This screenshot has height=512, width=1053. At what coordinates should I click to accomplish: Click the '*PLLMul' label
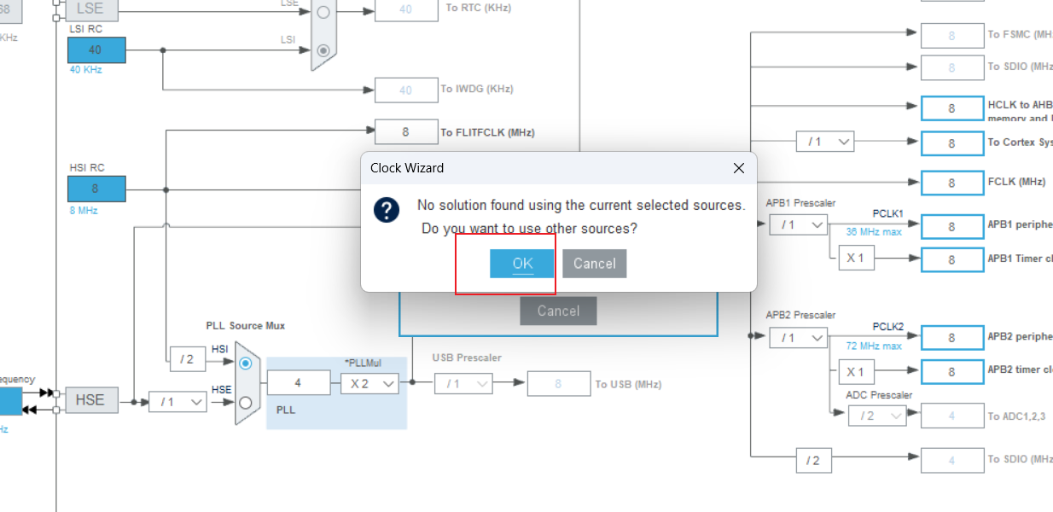point(363,363)
